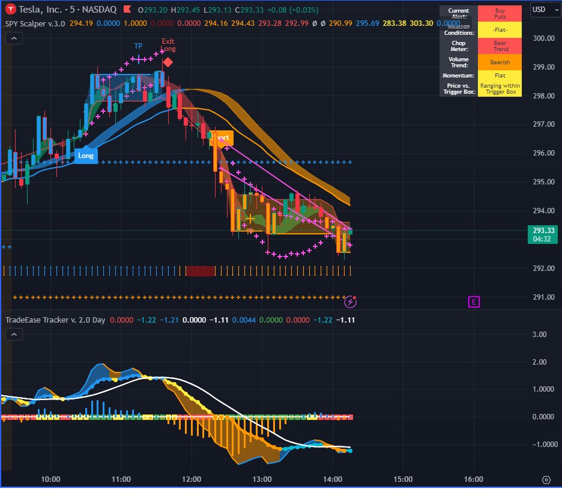The image size is (562, 489).
Task: Open the chart settings gear icon
Action: 546,479
